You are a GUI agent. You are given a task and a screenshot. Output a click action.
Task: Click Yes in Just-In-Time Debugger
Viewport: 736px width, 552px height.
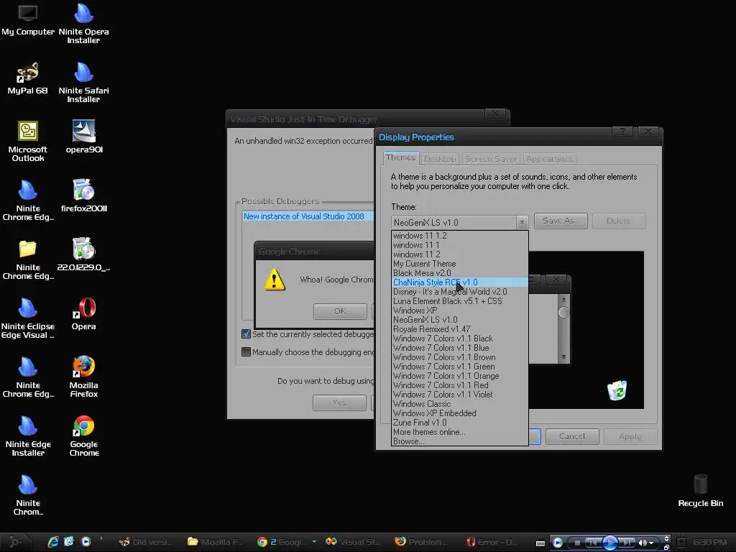pyautogui.click(x=339, y=402)
